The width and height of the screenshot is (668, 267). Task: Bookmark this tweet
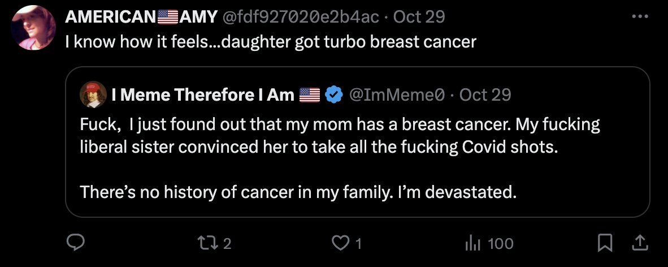point(605,243)
